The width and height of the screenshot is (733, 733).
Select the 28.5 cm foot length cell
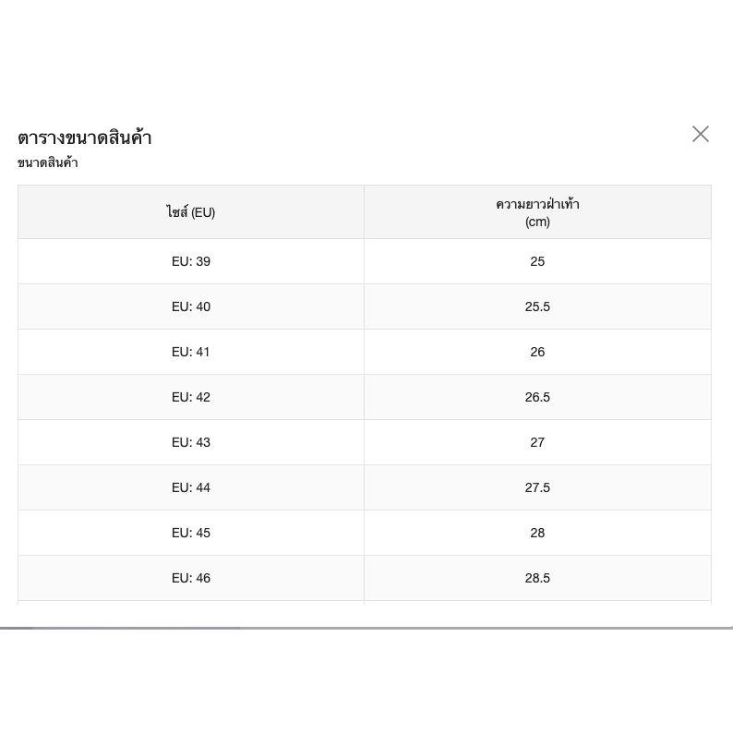537,578
